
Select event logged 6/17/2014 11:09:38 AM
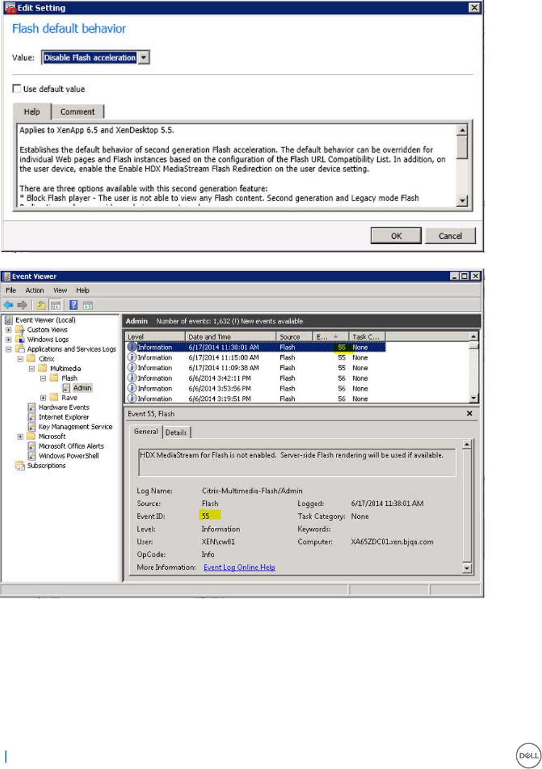pos(256,368)
